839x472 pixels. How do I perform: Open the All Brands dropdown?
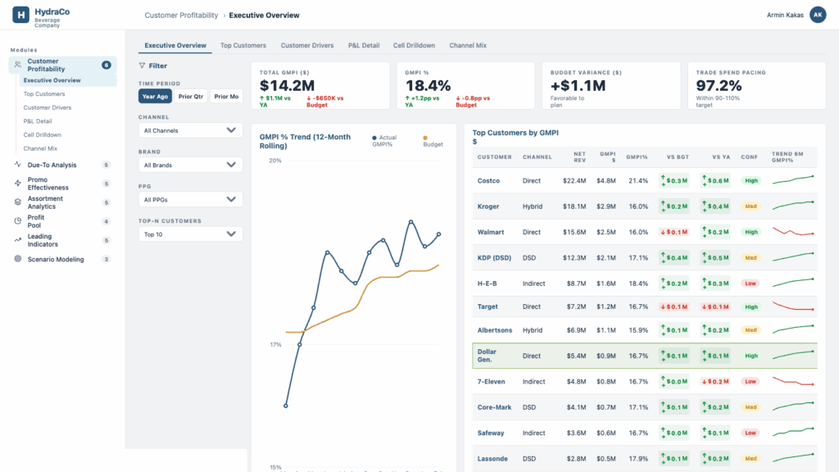coord(190,165)
